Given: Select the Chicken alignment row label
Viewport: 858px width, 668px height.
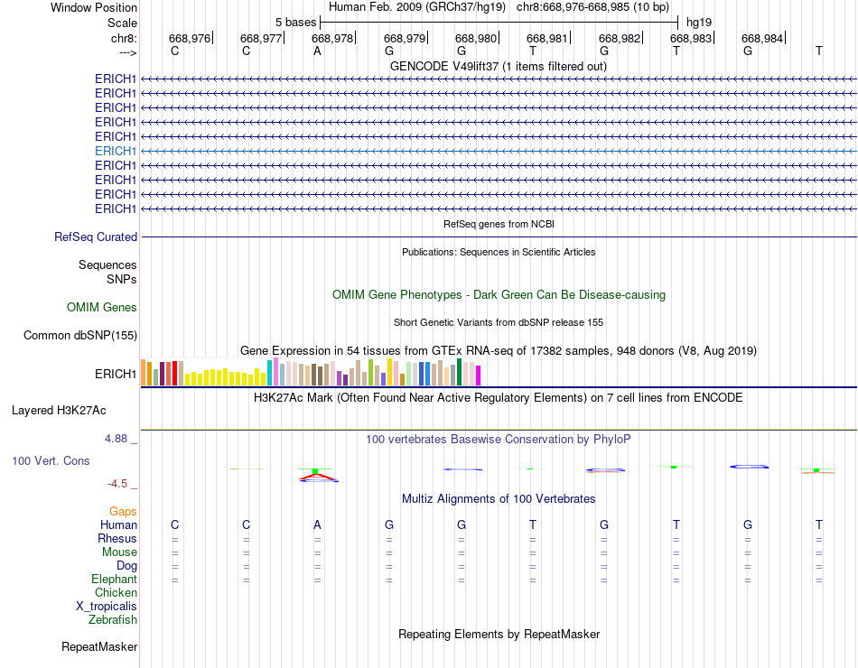Looking at the screenshot, I should 116,592.
